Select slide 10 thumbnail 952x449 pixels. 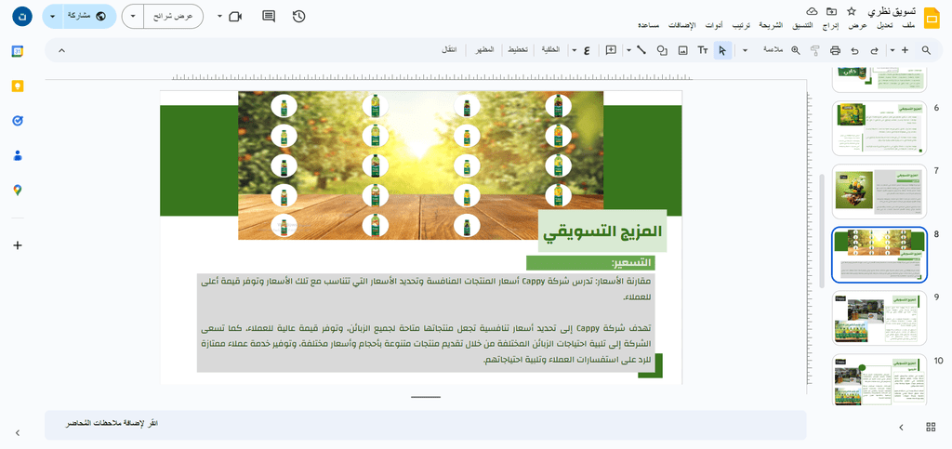coord(879,380)
